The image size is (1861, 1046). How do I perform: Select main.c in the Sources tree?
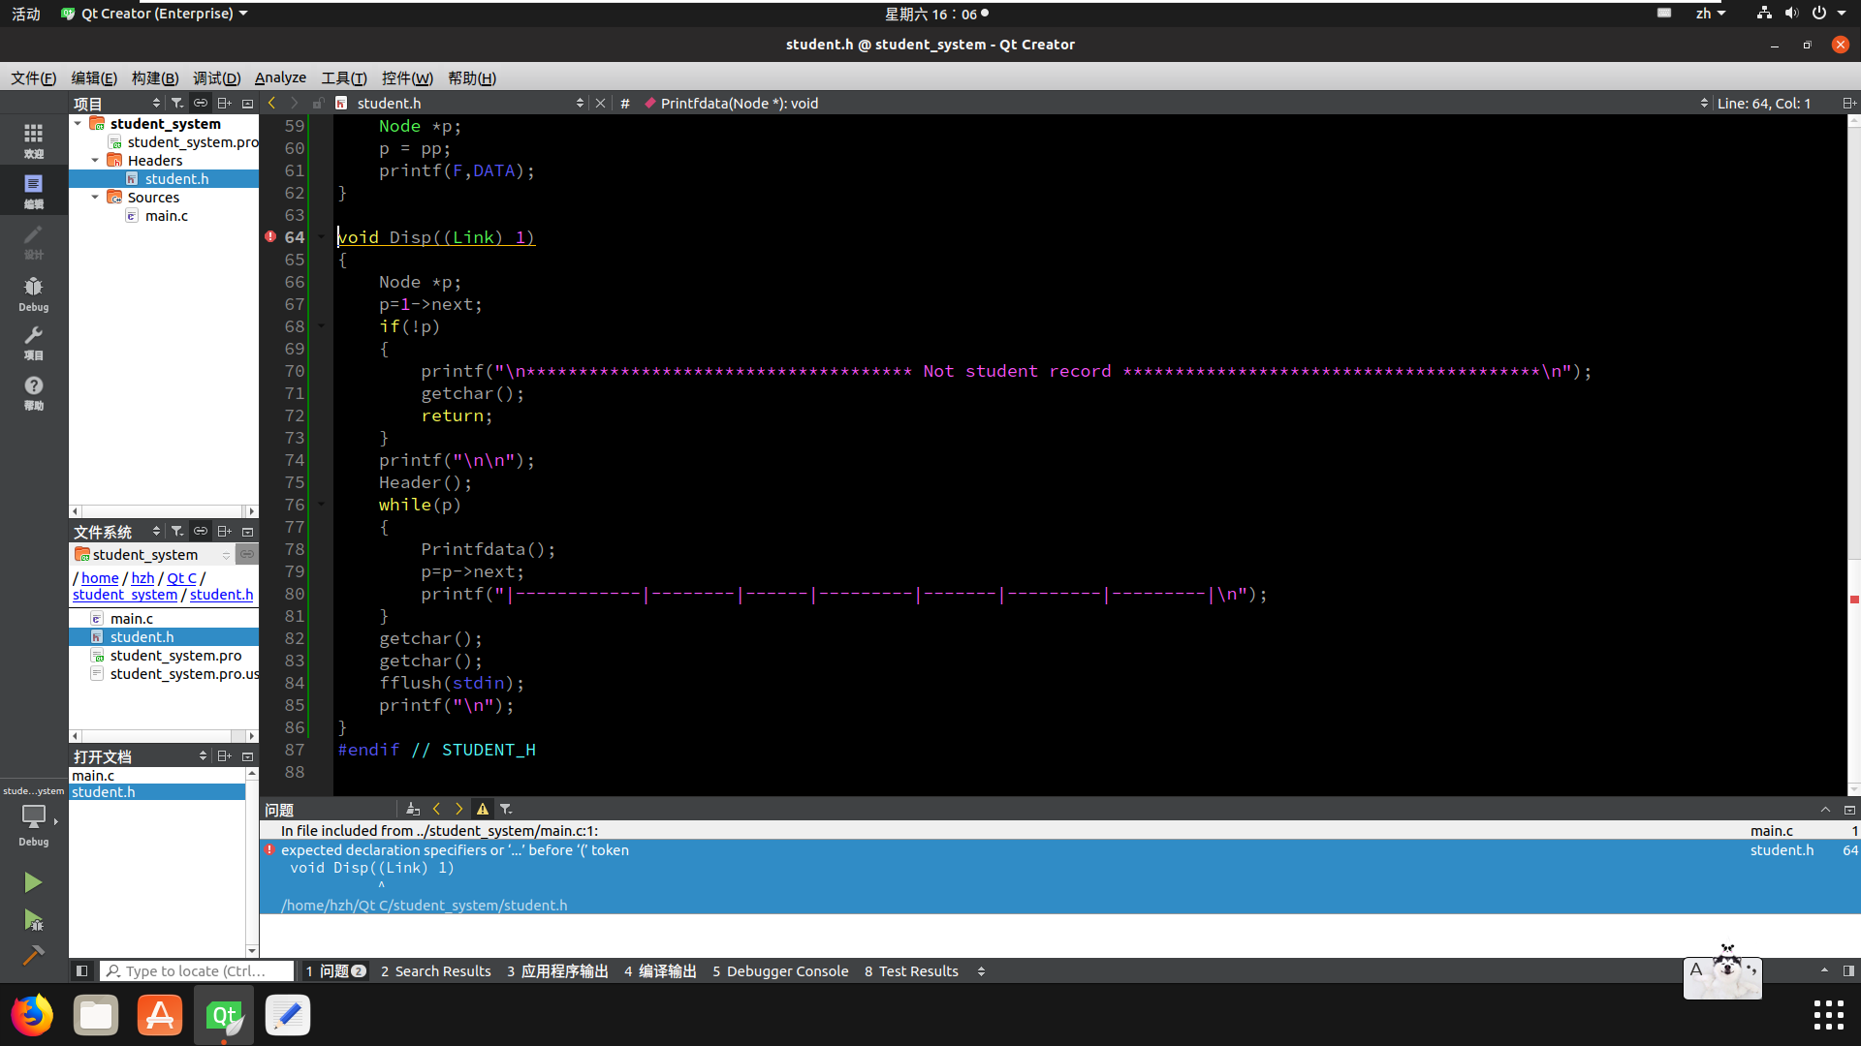(166, 215)
